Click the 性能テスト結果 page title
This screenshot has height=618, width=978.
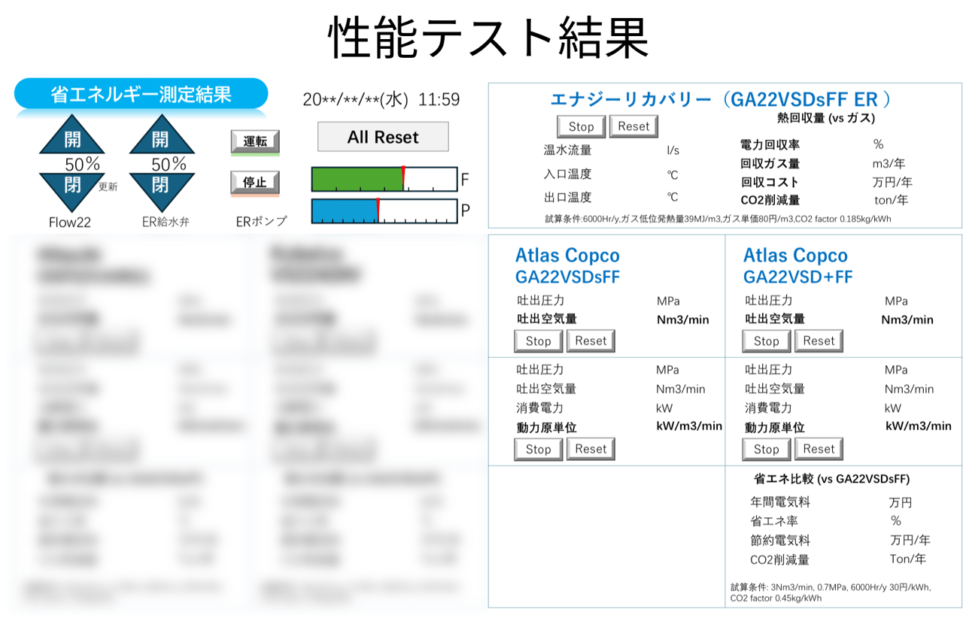488,38
